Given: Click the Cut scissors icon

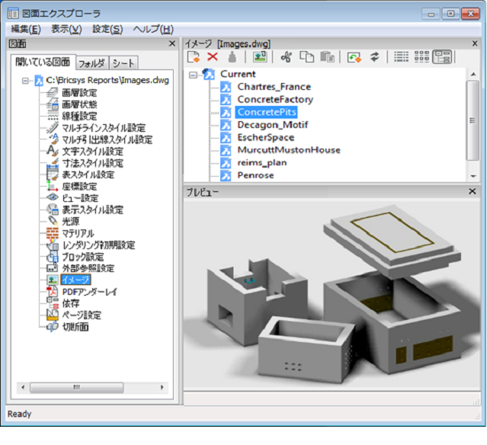Looking at the screenshot, I should [x=286, y=57].
